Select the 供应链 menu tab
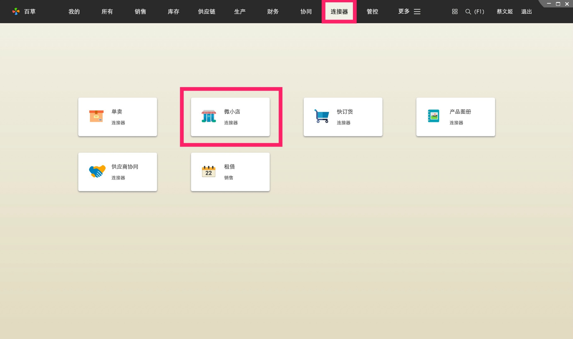 [207, 11]
